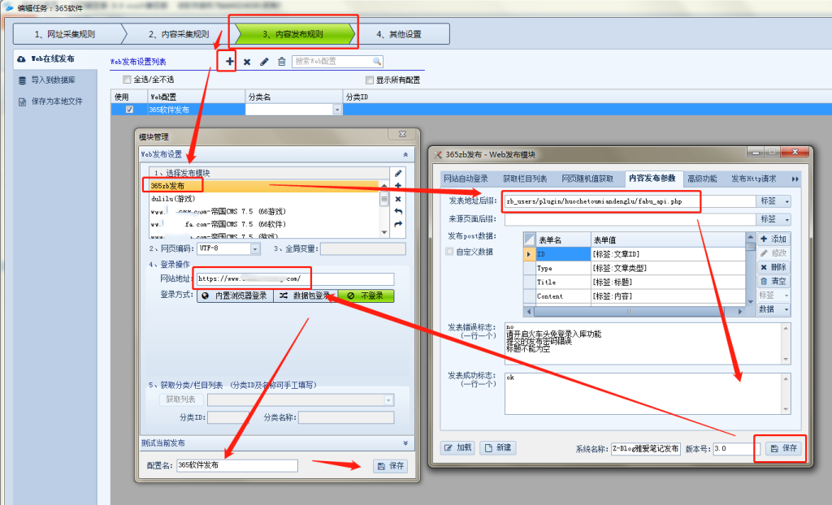This screenshot has height=505, width=832.
Task: Open the 导入到数据库 sidebar item
Action: [x=53, y=80]
